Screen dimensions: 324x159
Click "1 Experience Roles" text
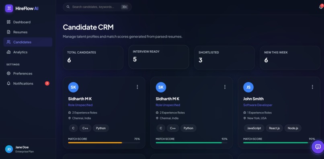pos(260,113)
